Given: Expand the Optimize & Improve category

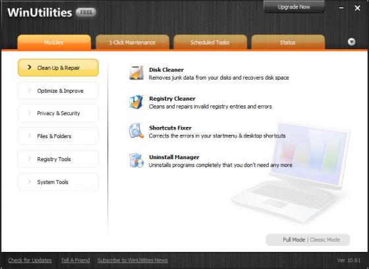Looking at the screenshot, I should [58, 91].
